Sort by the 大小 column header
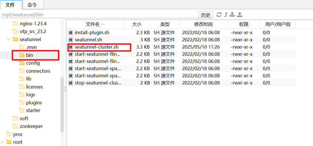 point(137,24)
